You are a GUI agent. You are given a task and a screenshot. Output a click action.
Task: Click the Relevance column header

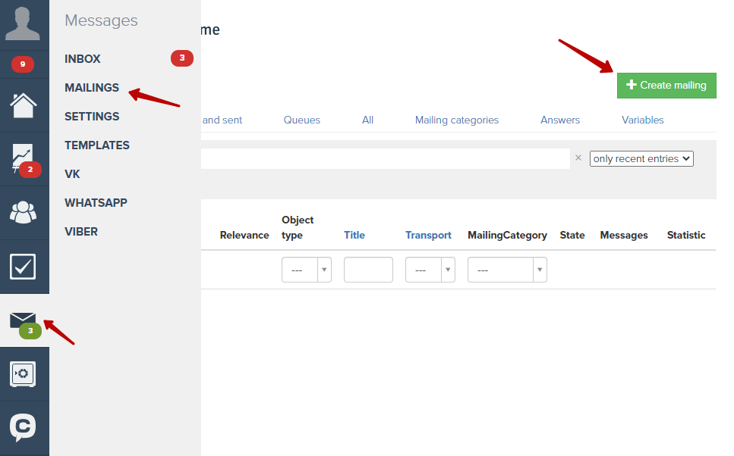click(244, 235)
